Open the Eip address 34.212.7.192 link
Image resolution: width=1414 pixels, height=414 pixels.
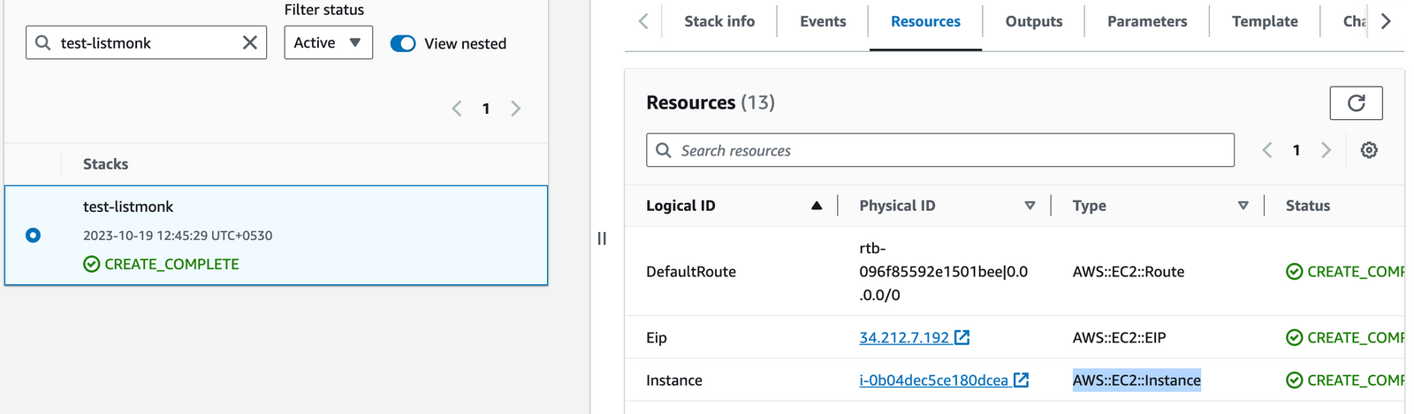[x=904, y=337]
